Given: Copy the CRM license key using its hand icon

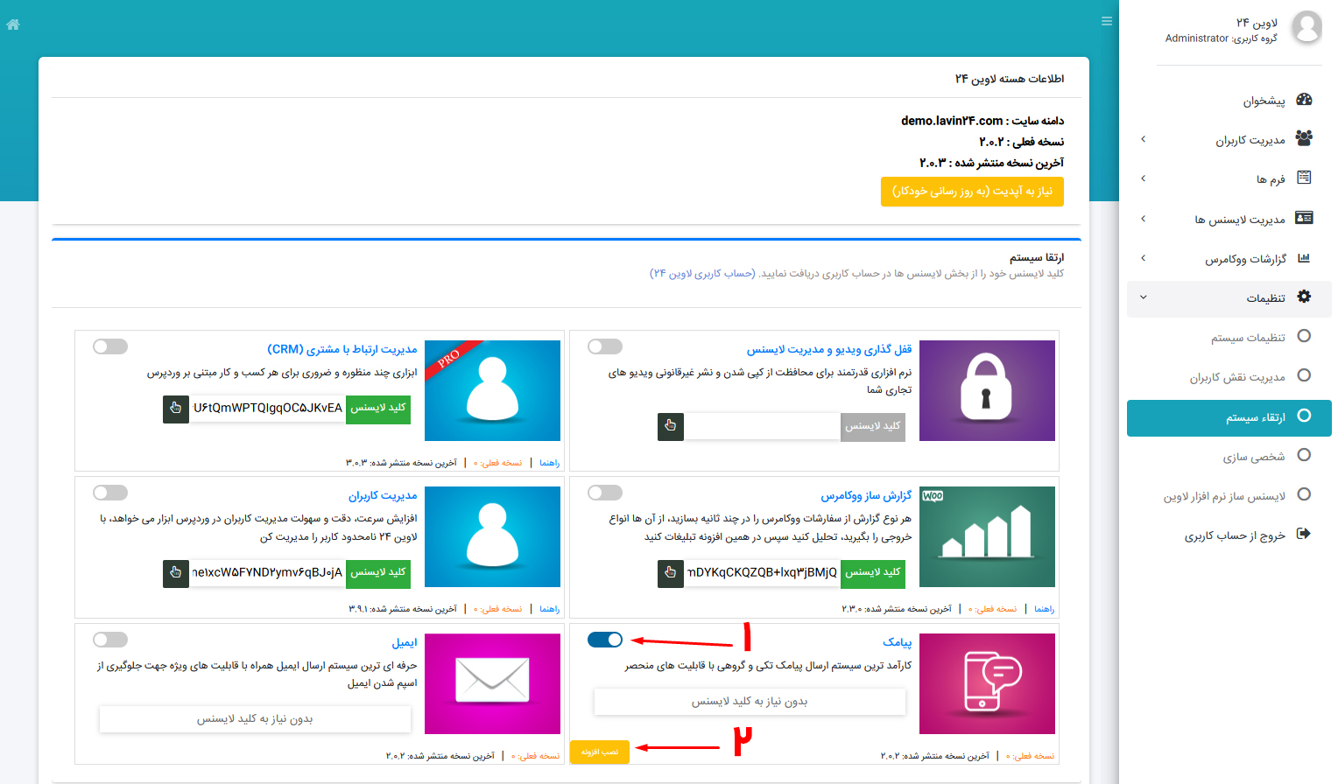Looking at the screenshot, I should [x=175, y=409].
